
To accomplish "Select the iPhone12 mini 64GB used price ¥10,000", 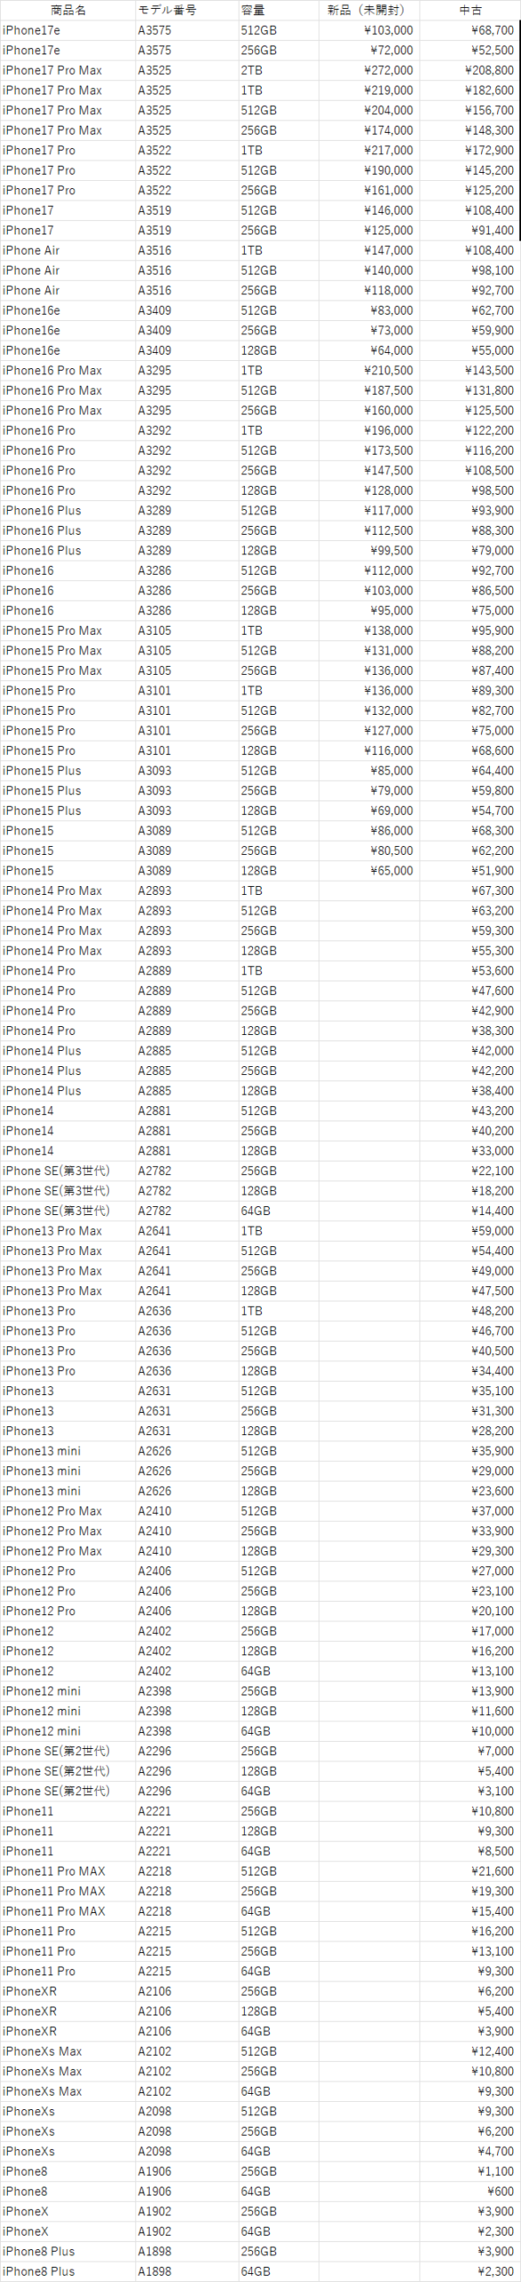I will (x=468, y=1731).
